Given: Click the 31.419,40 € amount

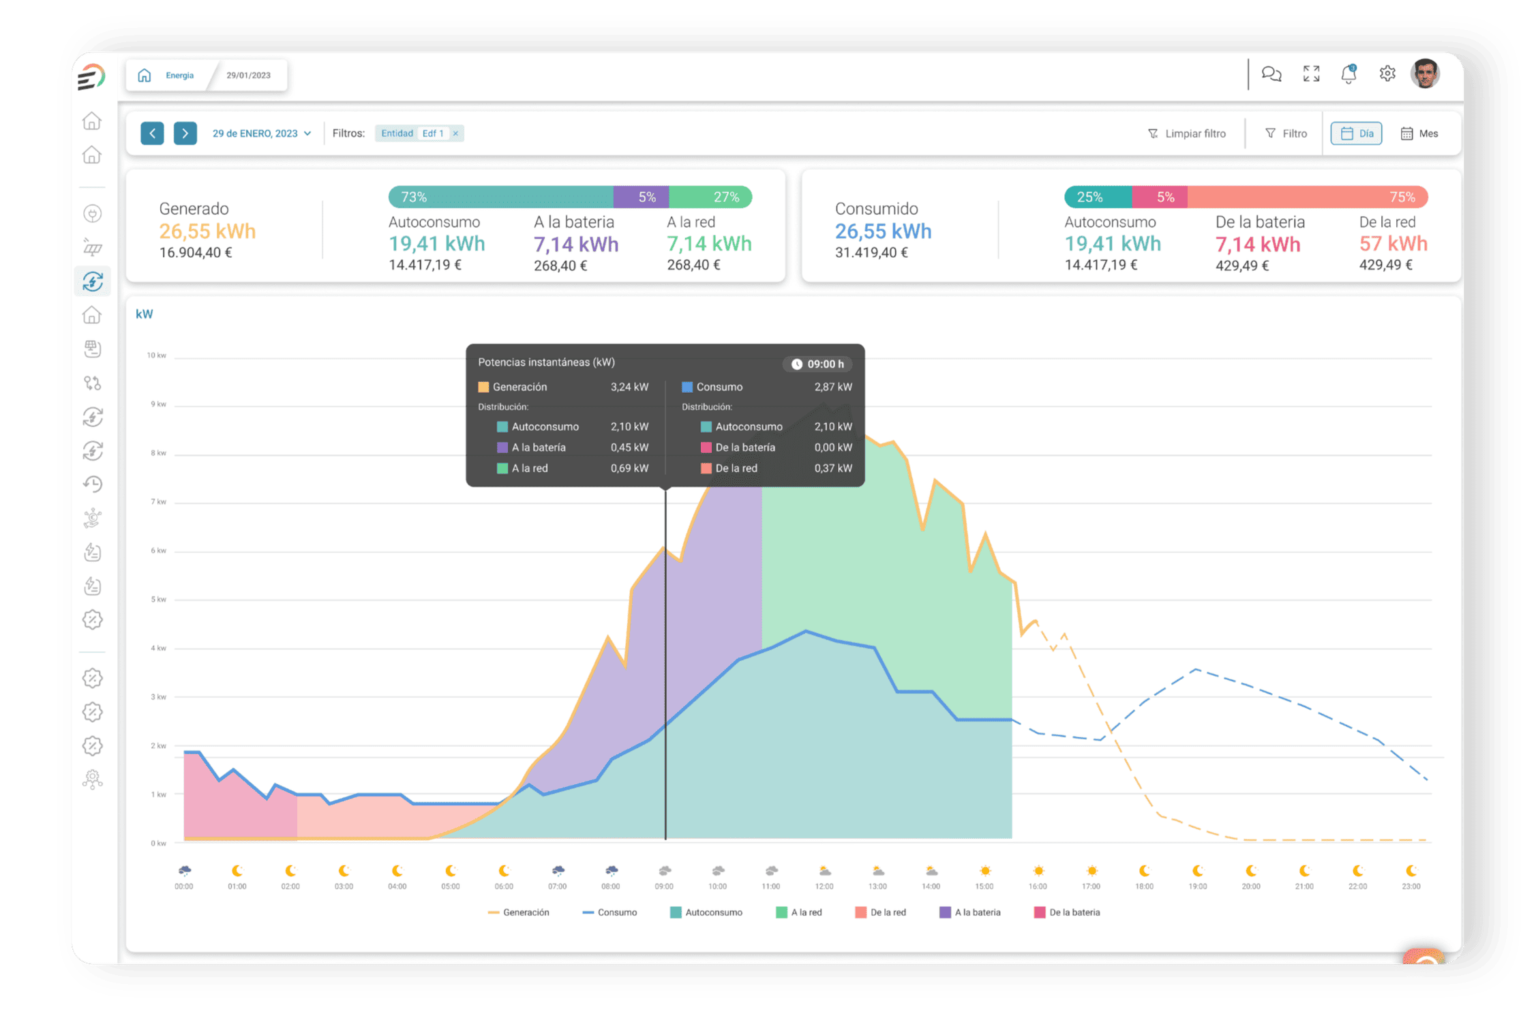Looking at the screenshot, I should [871, 253].
